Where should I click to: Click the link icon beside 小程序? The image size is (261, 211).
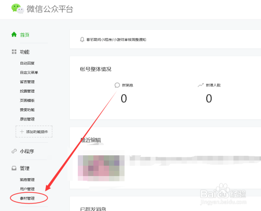pos(14,151)
